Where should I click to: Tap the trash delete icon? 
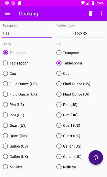click(90, 14)
